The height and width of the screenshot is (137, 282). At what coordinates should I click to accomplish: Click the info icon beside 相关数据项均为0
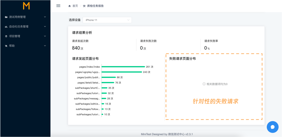[204, 84]
